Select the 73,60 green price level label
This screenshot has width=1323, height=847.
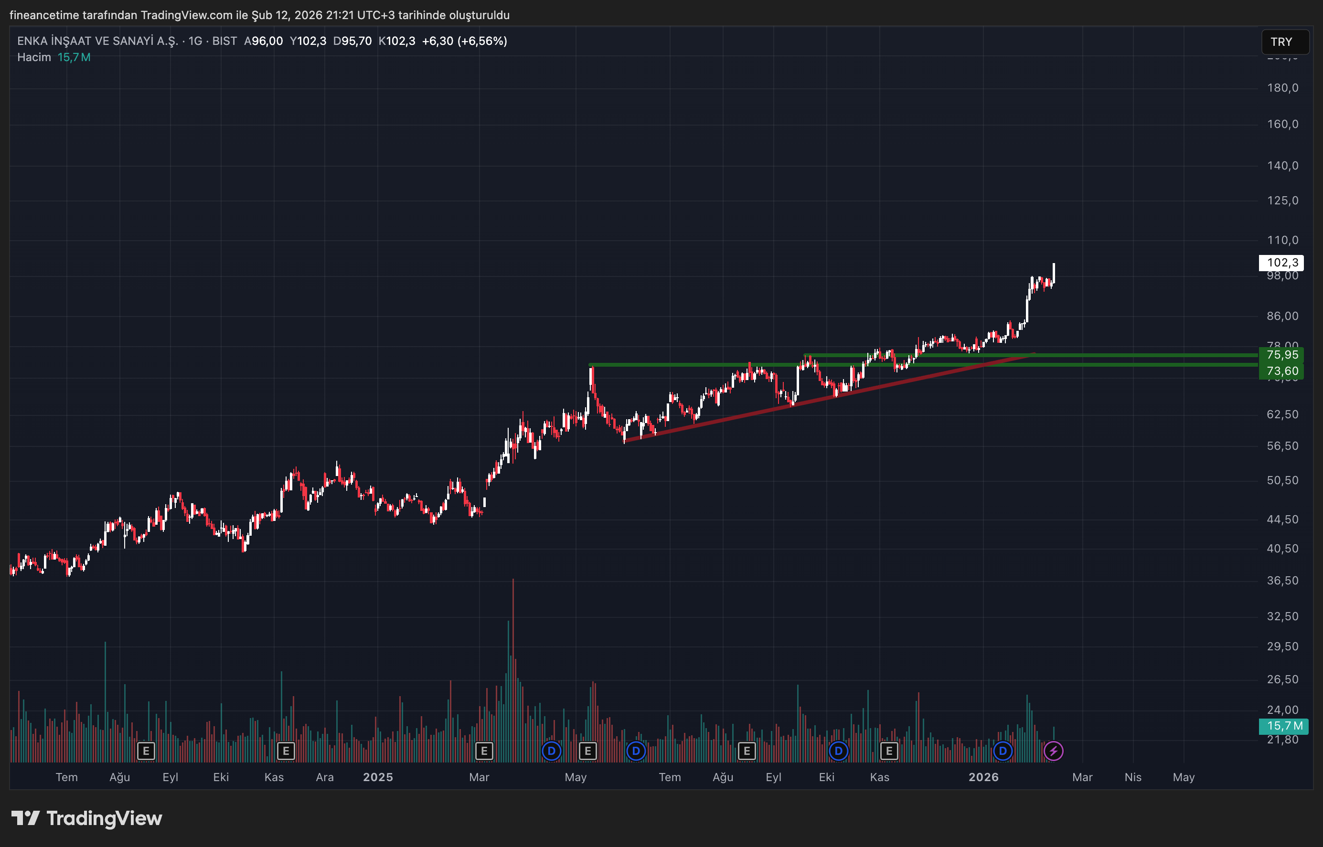1281,371
